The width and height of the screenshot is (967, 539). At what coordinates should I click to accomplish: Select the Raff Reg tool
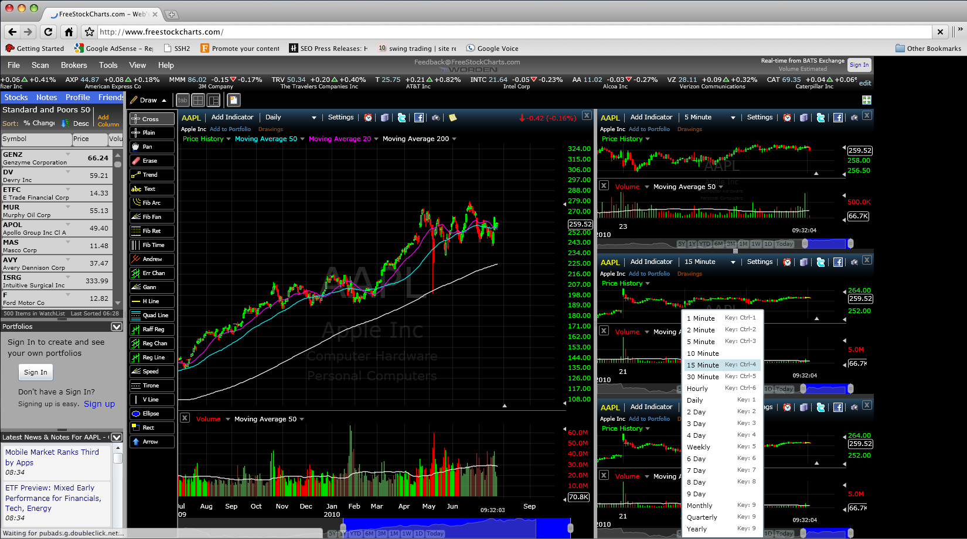[x=152, y=329]
